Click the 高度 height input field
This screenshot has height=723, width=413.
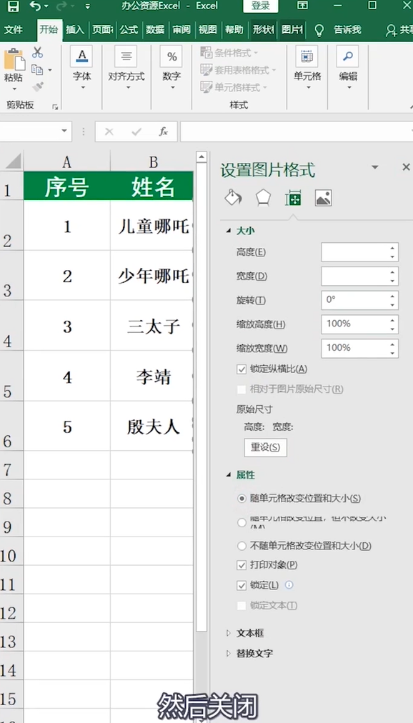pyautogui.click(x=360, y=252)
